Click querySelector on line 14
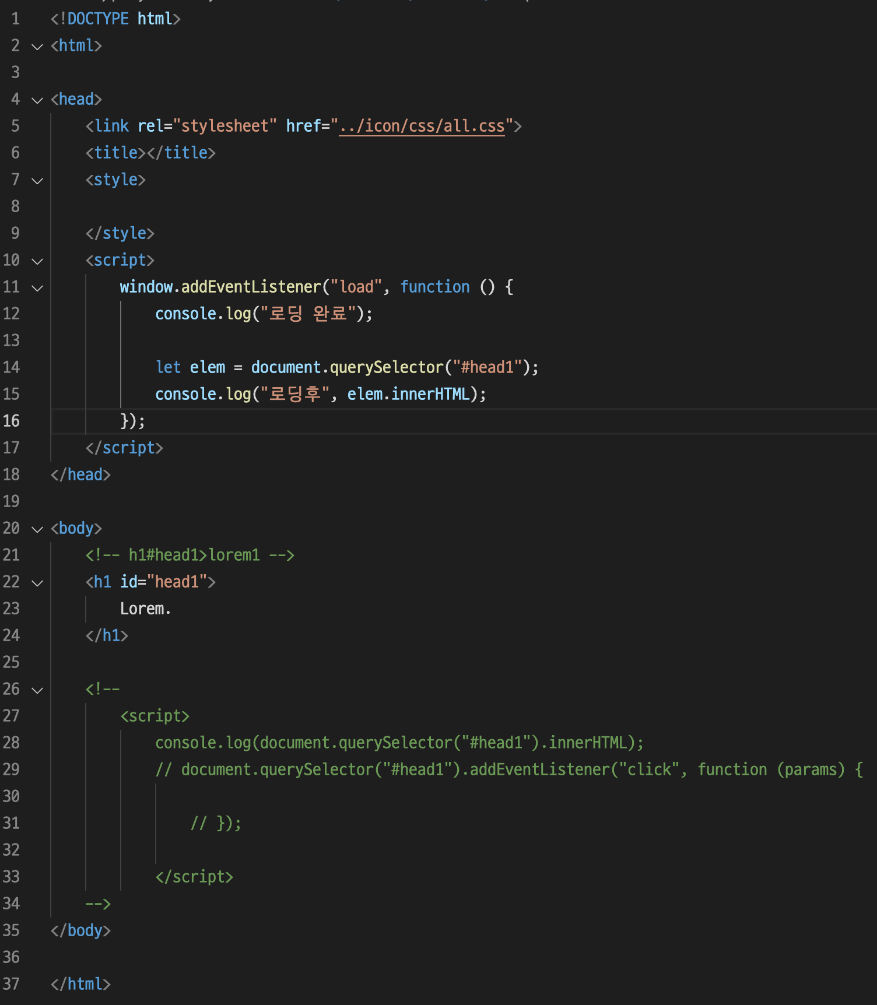877x1005 pixels. pyautogui.click(x=387, y=367)
